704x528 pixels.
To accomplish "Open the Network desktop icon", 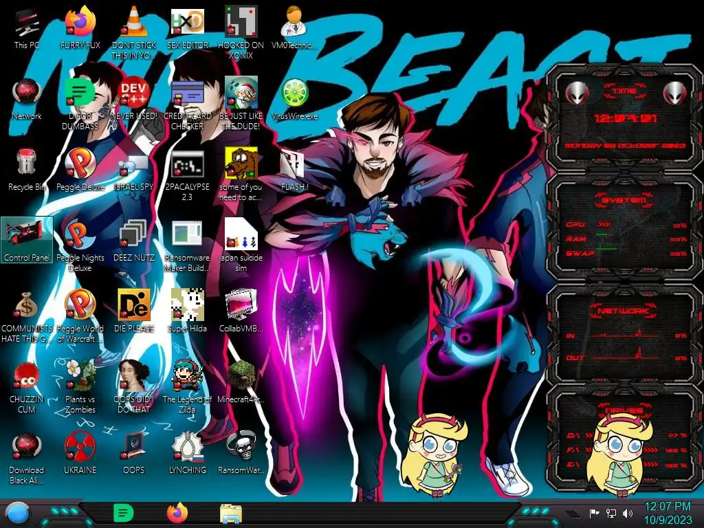I will point(27,99).
